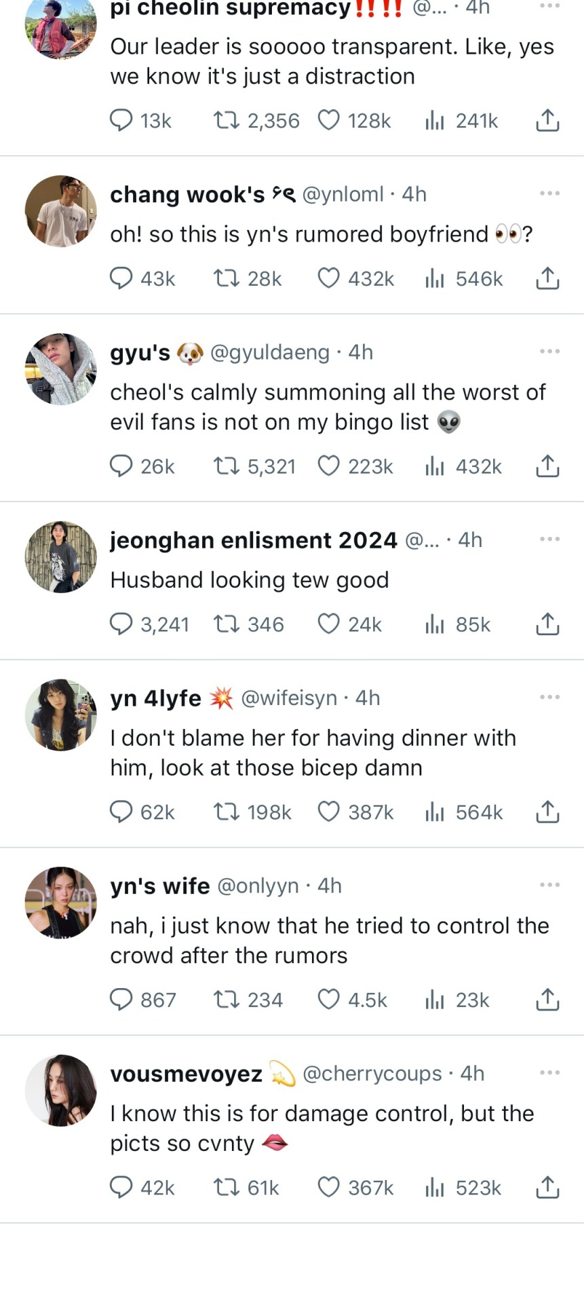Reply to yn 4lyfe's bicep tweet
Screen dimensions: 584x1303
[x=121, y=812]
